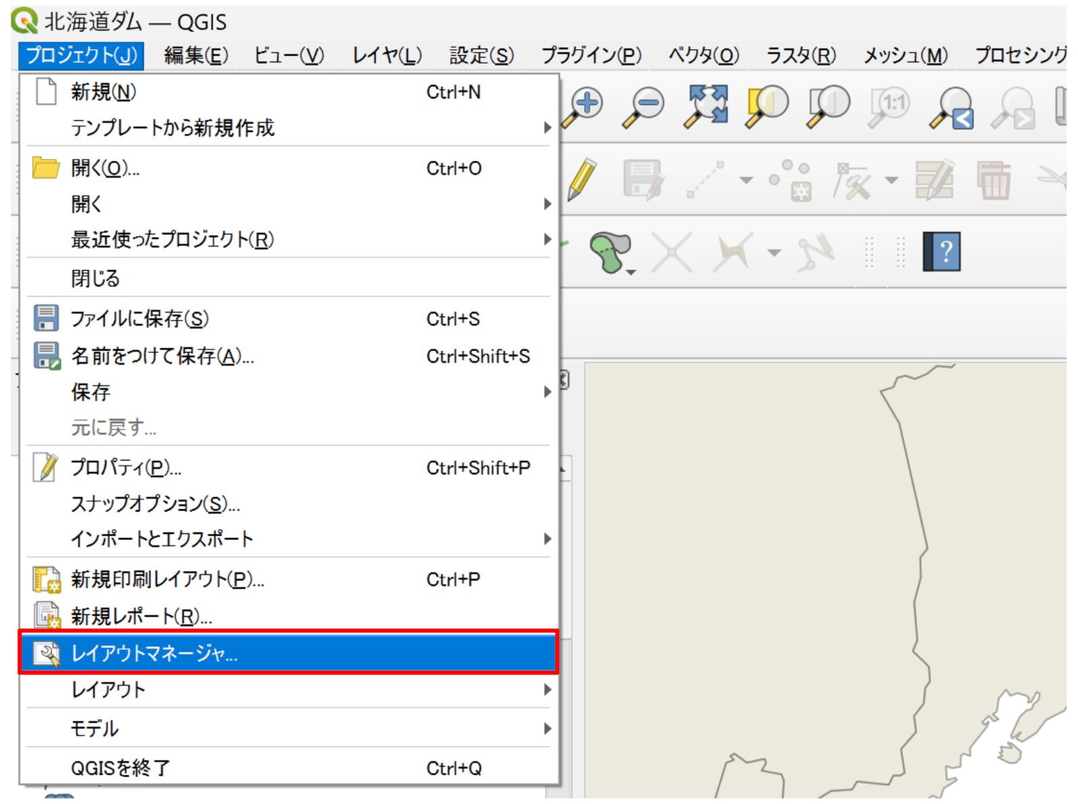Expand 最近使ったプロジェクト submenu
Screen dimensions: 1078x804
(x=288, y=239)
